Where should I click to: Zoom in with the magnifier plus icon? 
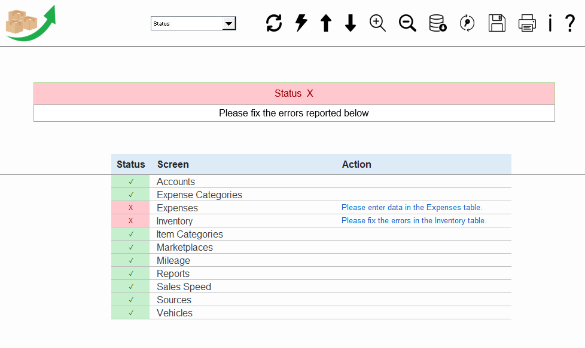377,23
